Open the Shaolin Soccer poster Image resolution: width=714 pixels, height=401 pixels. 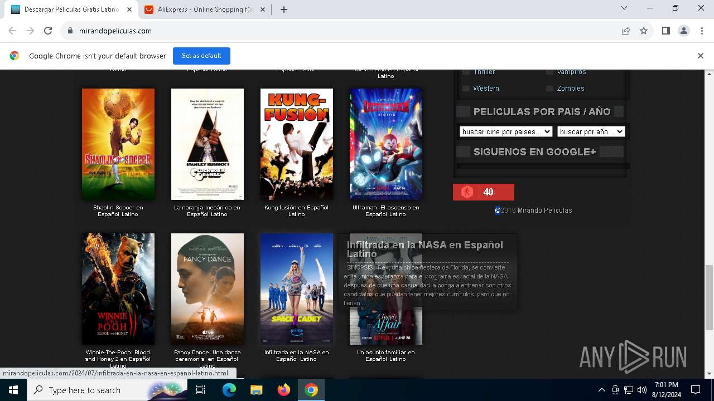point(118,144)
